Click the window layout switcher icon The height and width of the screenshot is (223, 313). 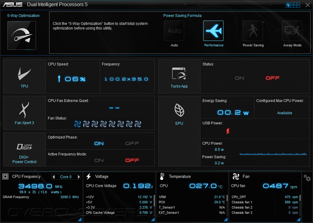[x=293, y=5]
